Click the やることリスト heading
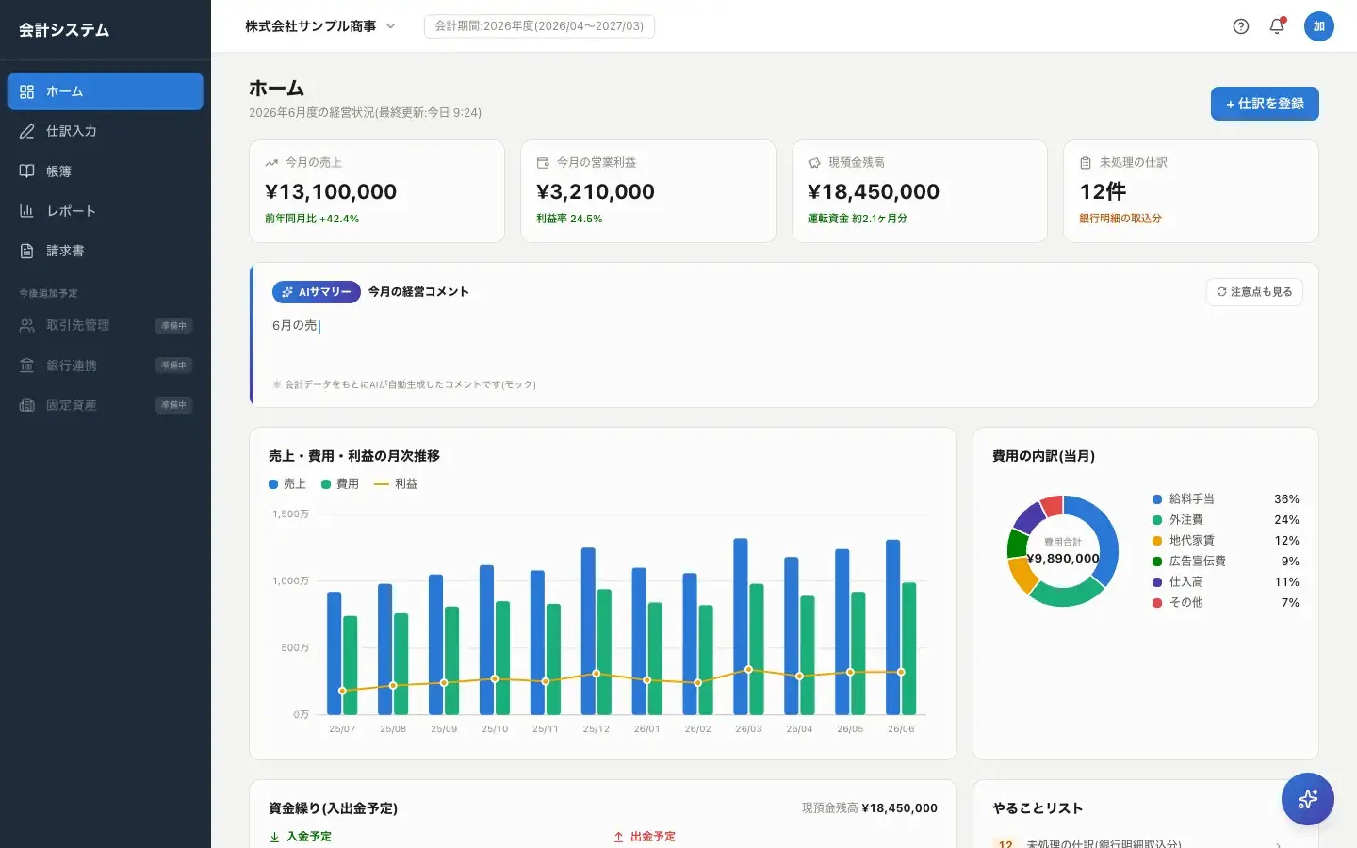This screenshot has width=1357, height=848. click(1038, 808)
